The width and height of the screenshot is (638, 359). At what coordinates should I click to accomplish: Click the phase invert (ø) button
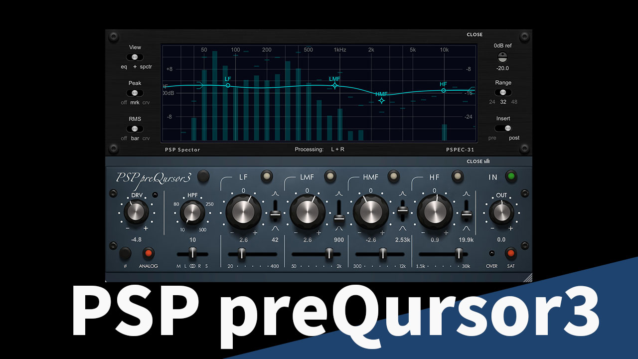point(125,253)
